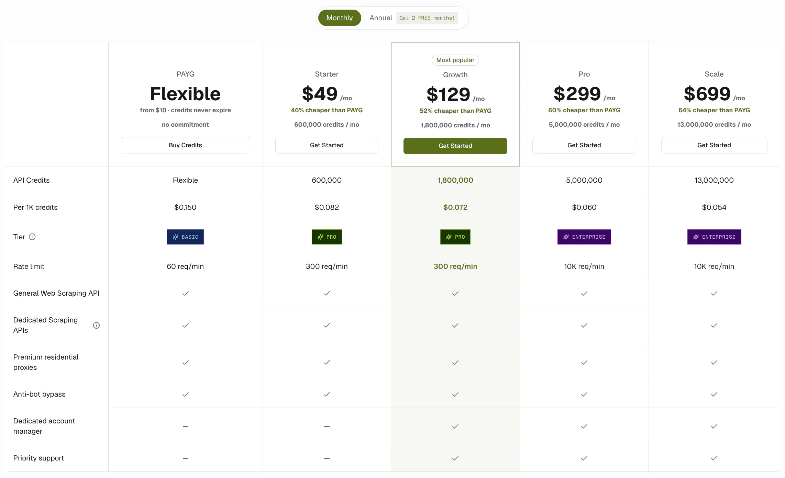Click the BASIC tier badge for PAYG
The height and width of the screenshot is (478, 785).
point(185,237)
